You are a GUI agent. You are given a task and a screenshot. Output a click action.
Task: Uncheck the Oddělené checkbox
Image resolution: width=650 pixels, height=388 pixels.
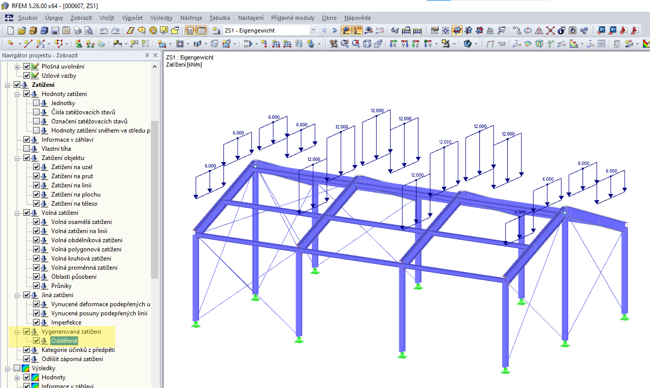36,341
